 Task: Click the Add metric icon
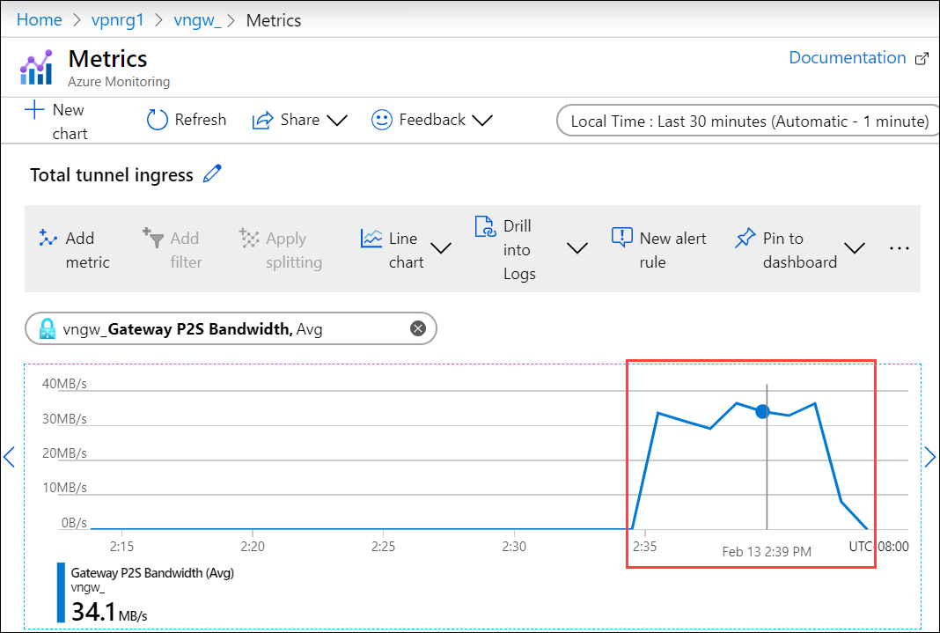click(48, 237)
